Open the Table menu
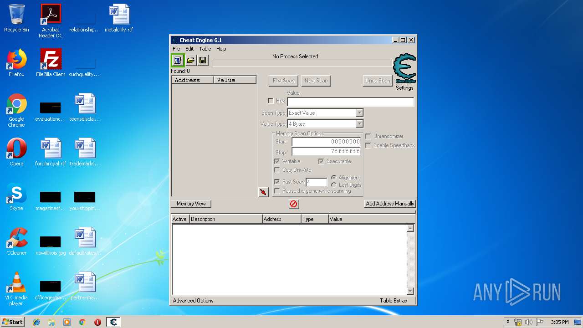 [x=205, y=49]
